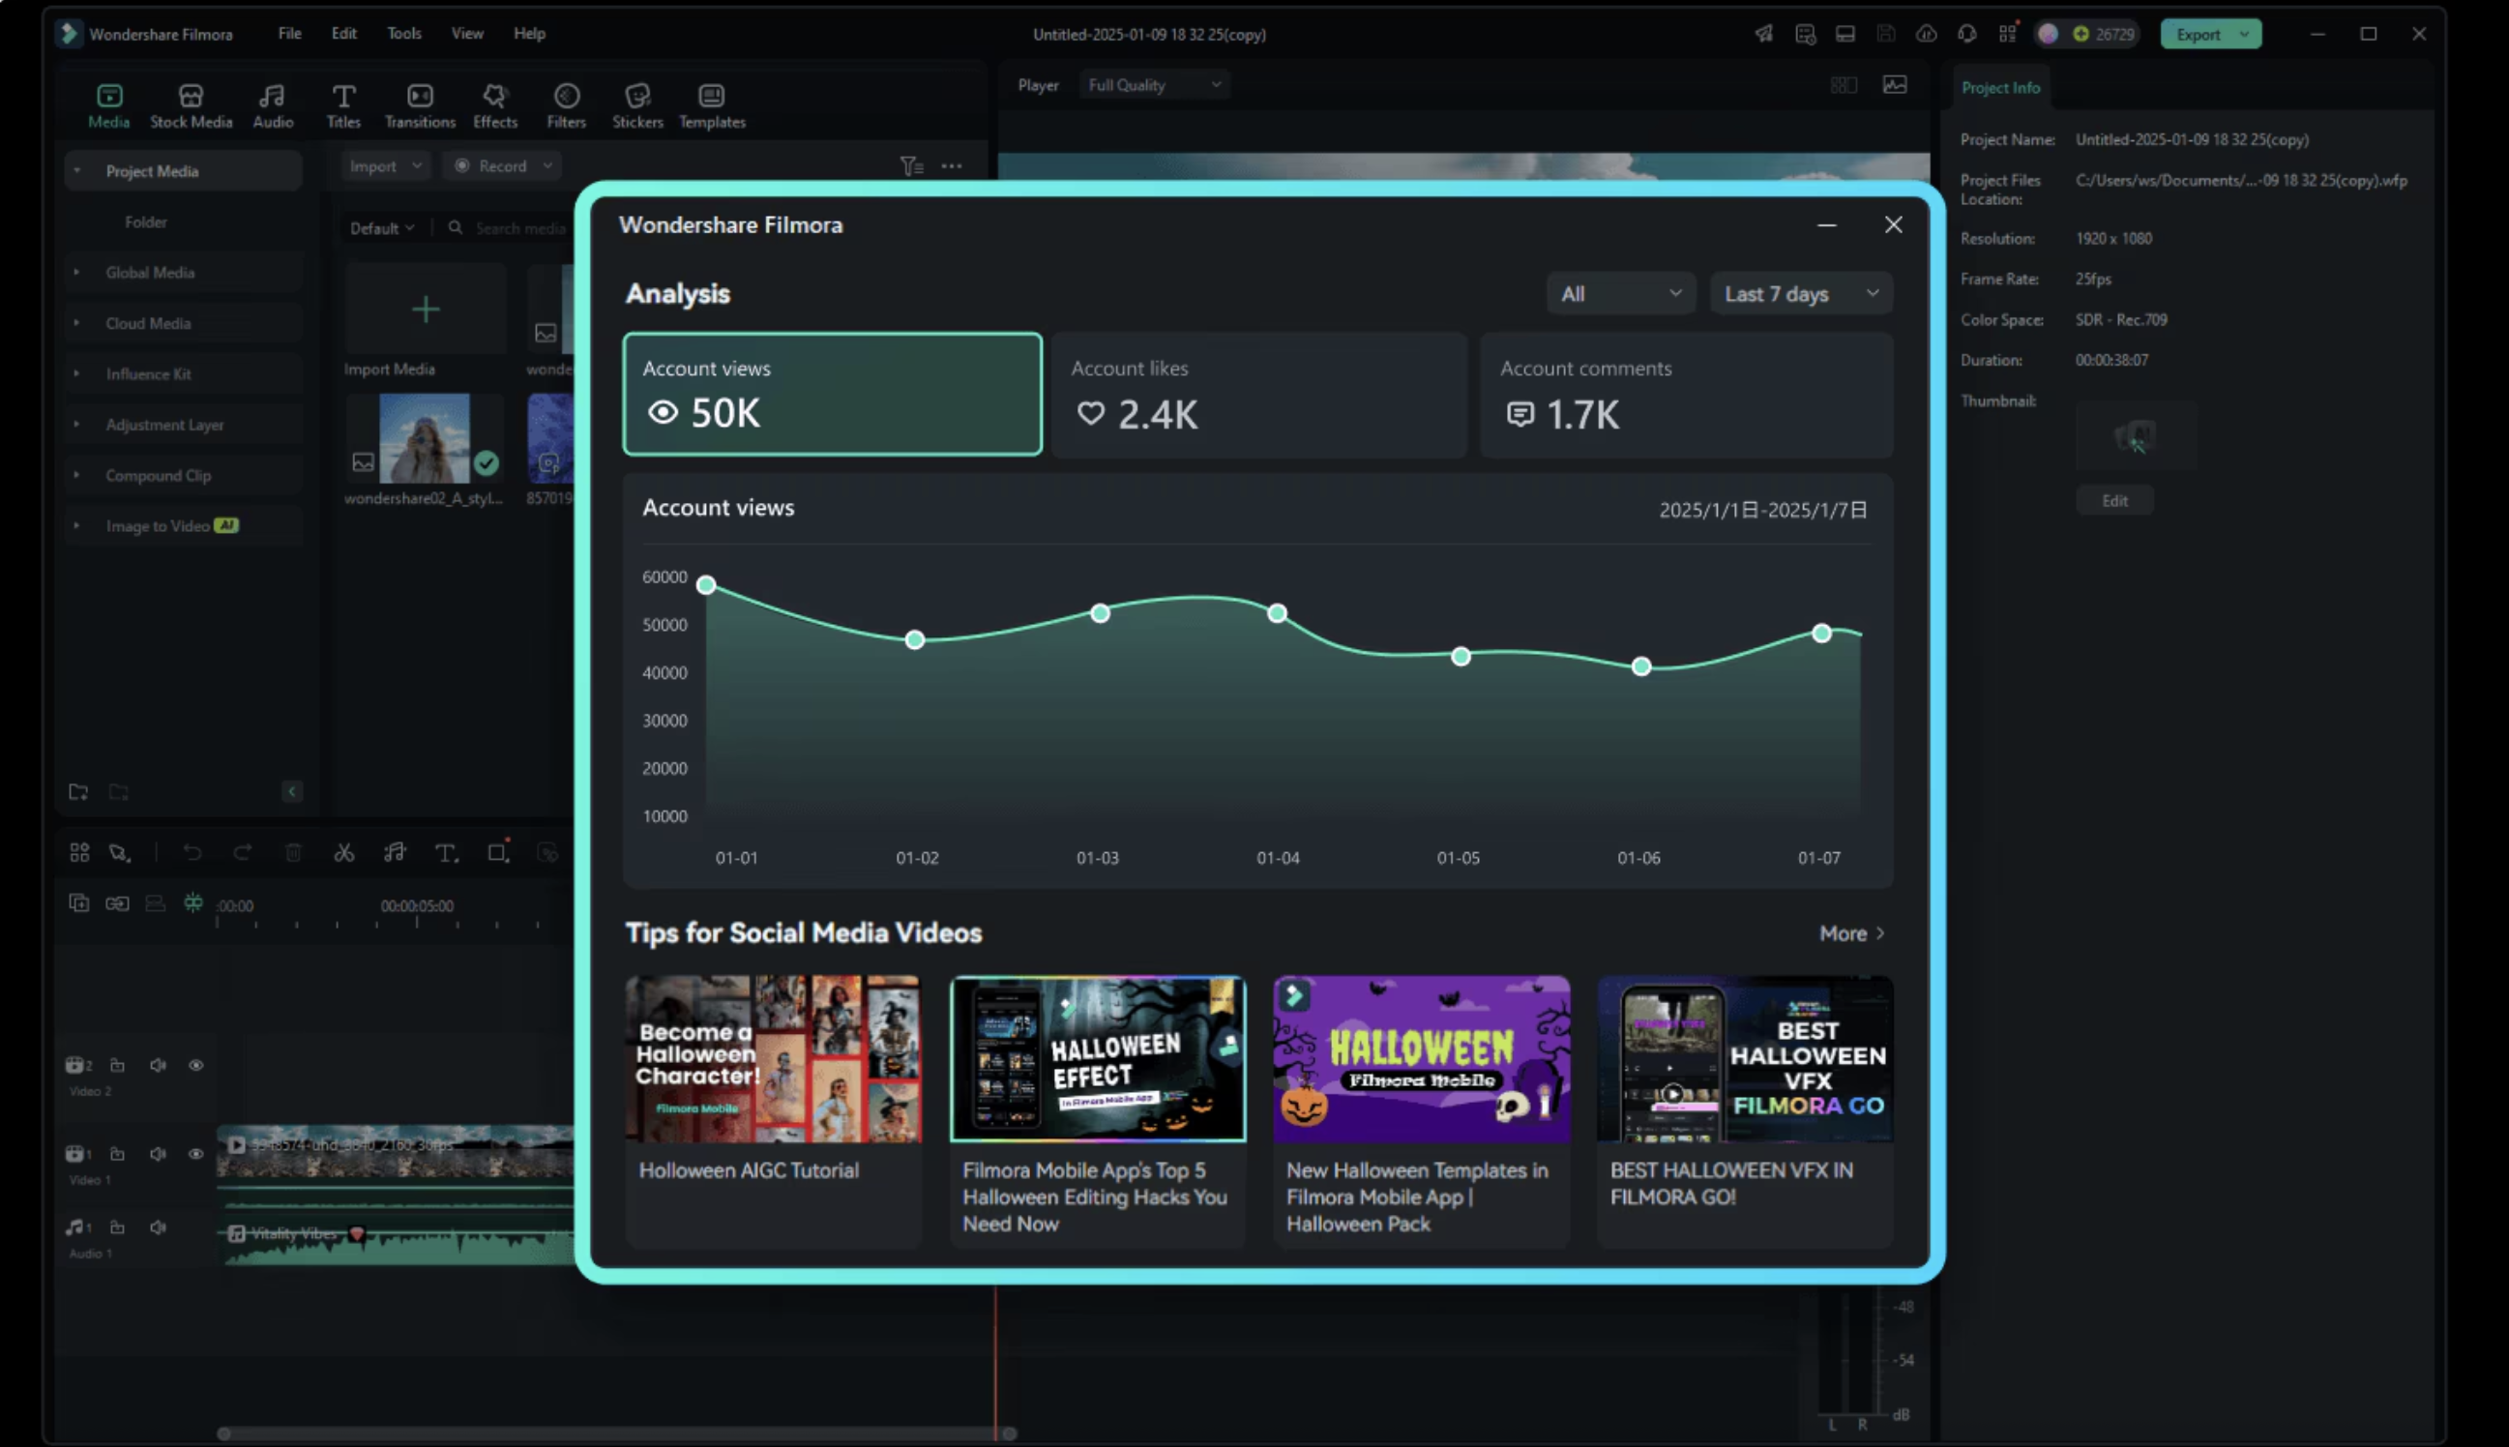This screenshot has height=1447, width=2509.
Task: Toggle visibility eye for Video 2 track
Action: [x=195, y=1065]
